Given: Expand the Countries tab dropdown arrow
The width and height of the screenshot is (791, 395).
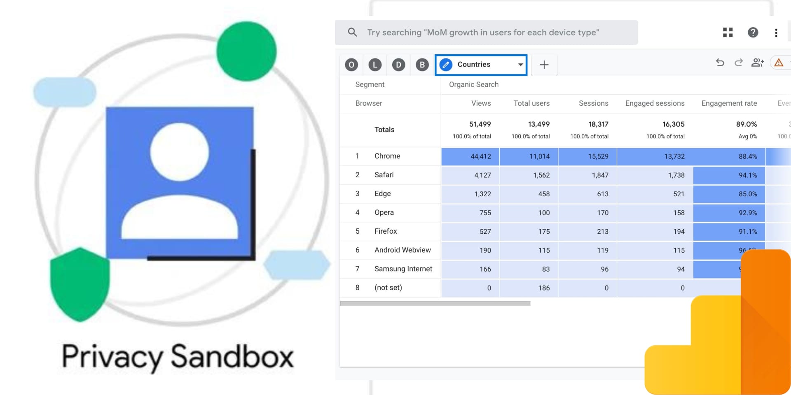Looking at the screenshot, I should tap(520, 65).
